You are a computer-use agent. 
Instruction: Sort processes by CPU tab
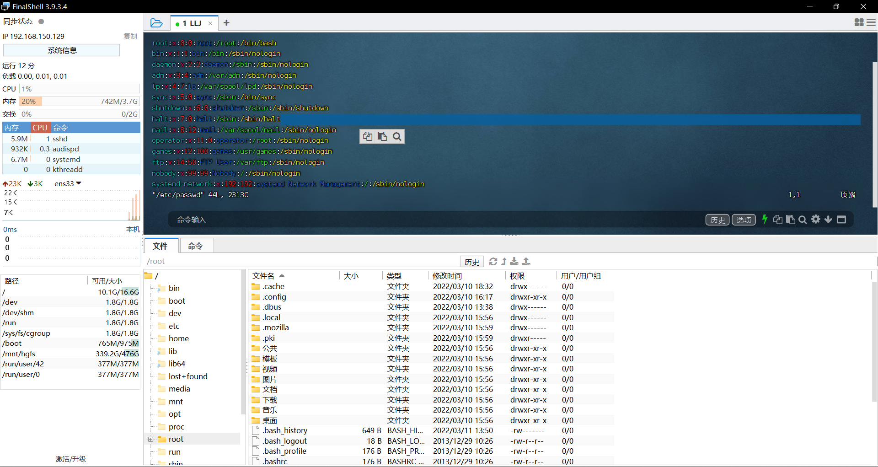coord(40,128)
